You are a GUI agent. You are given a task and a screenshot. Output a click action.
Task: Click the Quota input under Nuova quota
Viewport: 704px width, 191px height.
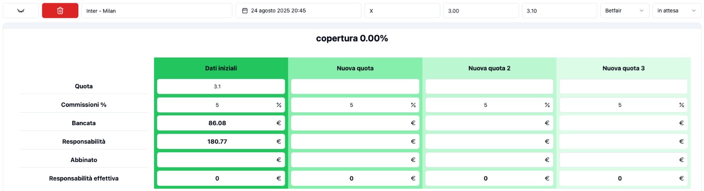coord(355,86)
